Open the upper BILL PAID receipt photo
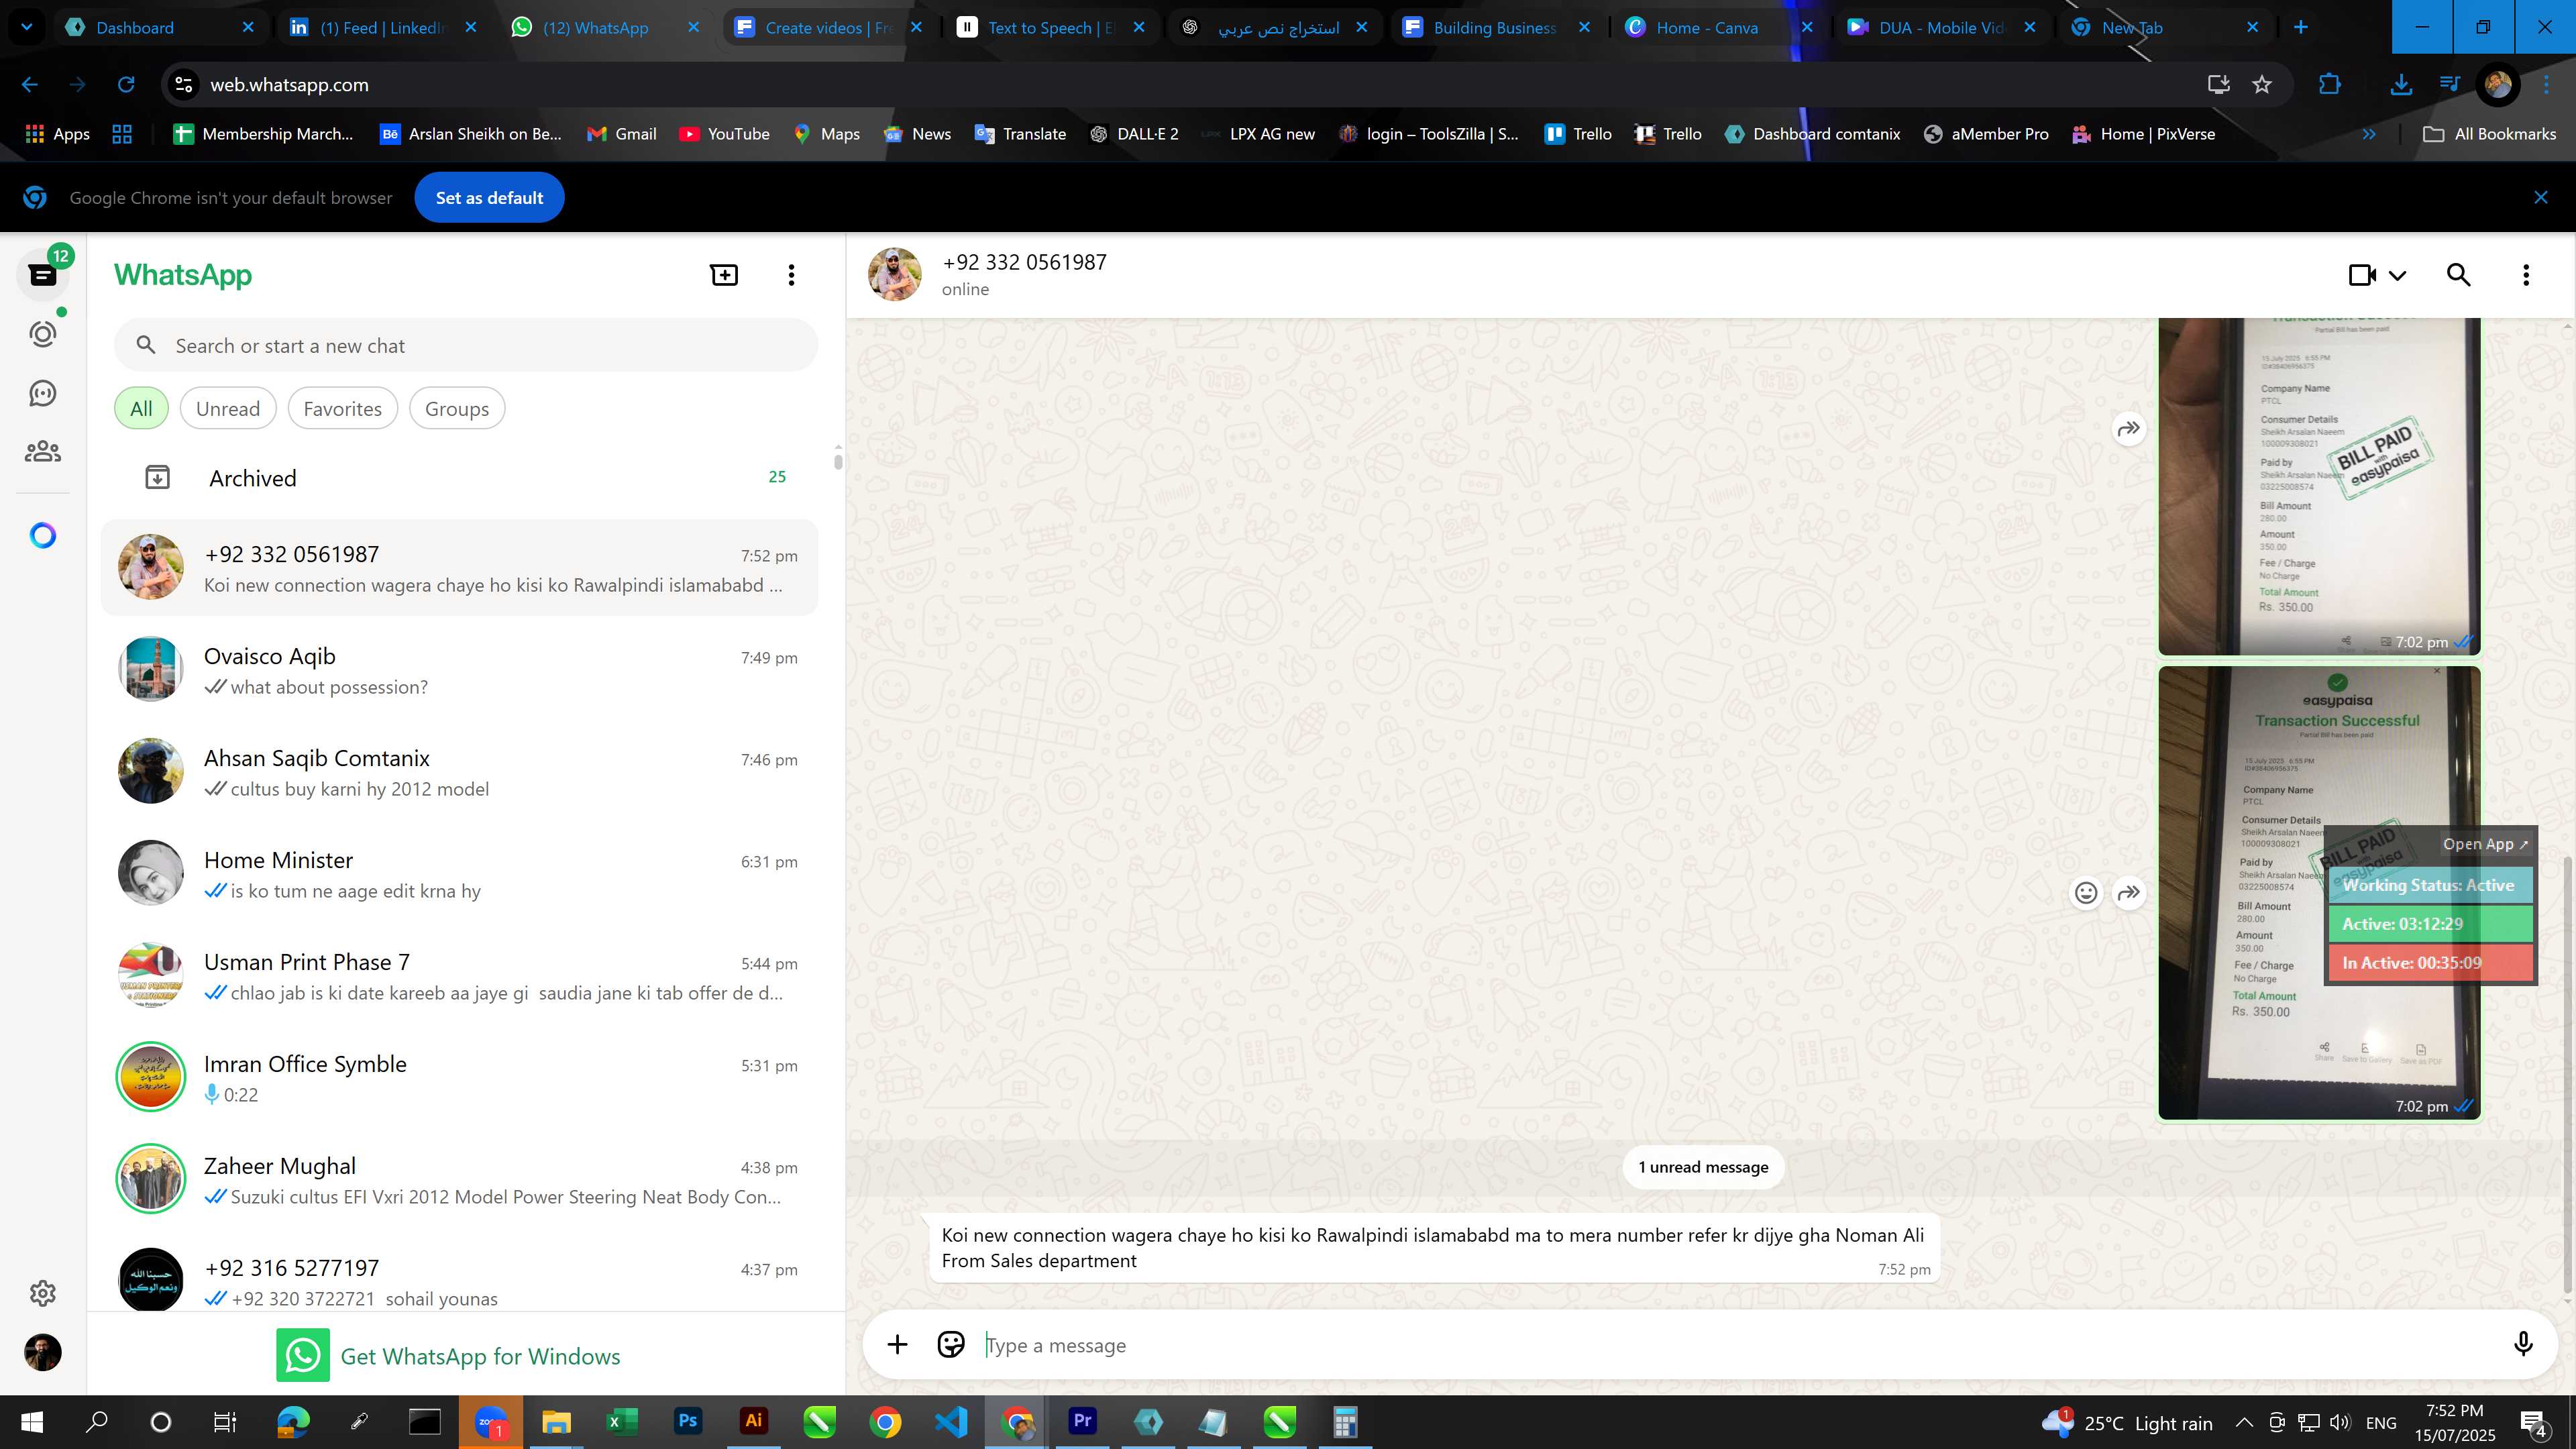The image size is (2576, 1449). pyautogui.click(x=2319, y=486)
